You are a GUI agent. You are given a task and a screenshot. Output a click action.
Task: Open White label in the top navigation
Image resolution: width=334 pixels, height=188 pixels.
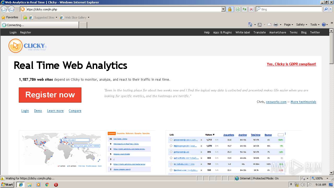tap(243, 32)
